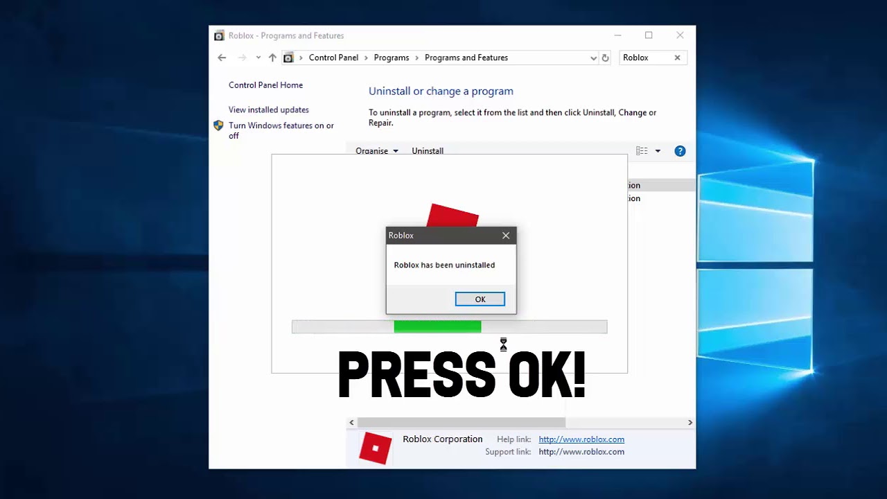Clear the Roblox search text

coord(678,58)
